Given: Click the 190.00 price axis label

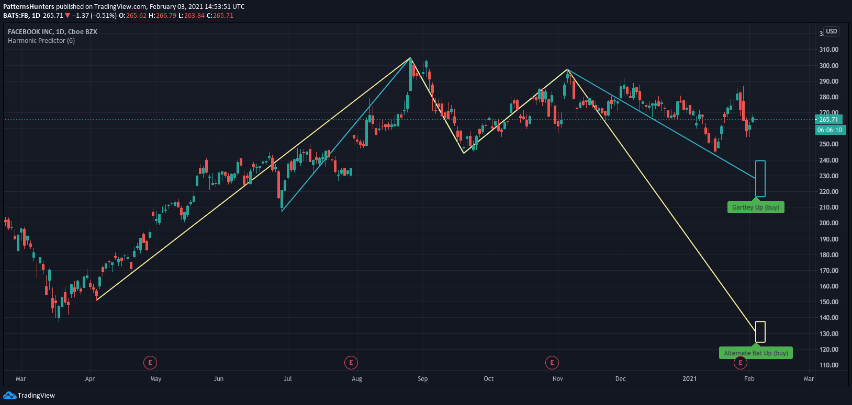Looking at the screenshot, I should pos(829,239).
